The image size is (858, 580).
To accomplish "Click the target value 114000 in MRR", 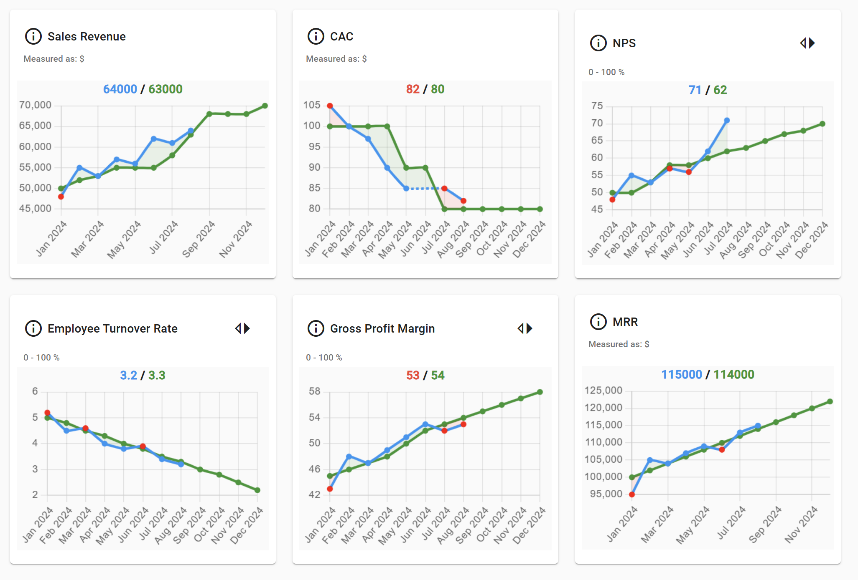I will tap(734, 374).
